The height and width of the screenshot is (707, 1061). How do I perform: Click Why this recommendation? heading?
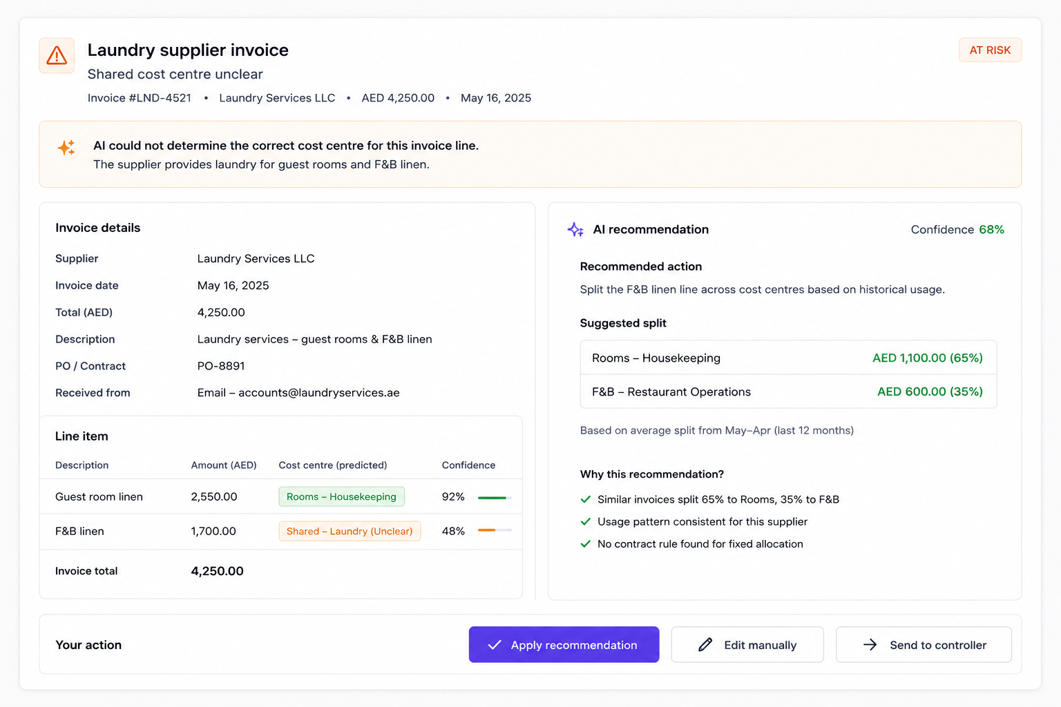(652, 474)
